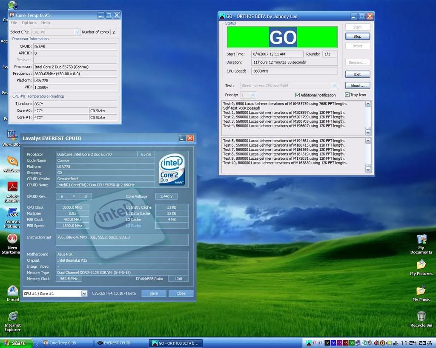Click the Number of cores field

click(x=113, y=32)
